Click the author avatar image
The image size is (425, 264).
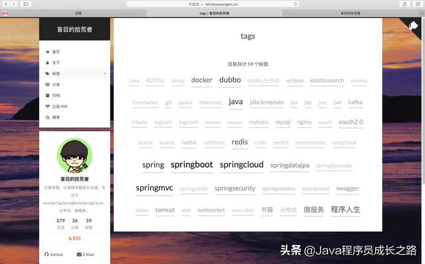click(74, 156)
